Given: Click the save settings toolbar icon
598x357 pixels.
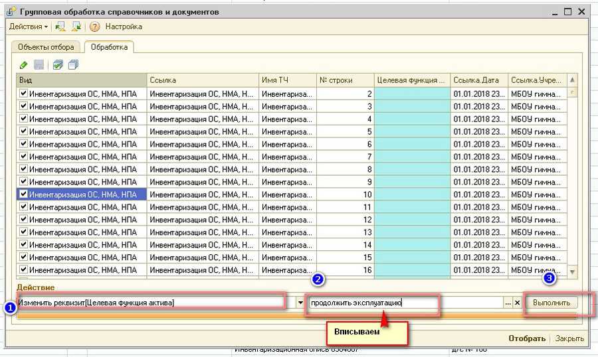Looking at the screenshot, I should click(76, 27).
